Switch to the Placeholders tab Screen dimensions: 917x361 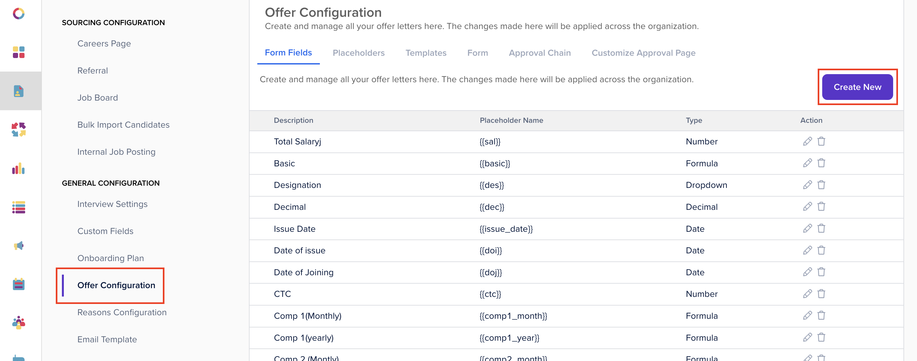(359, 53)
